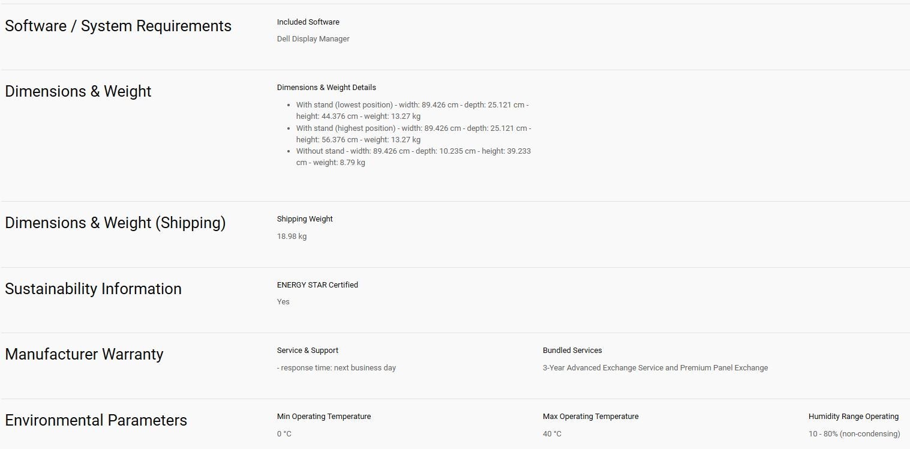
Task: Click the Dimensions & Weight heading
Action: pyautogui.click(x=78, y=91)
